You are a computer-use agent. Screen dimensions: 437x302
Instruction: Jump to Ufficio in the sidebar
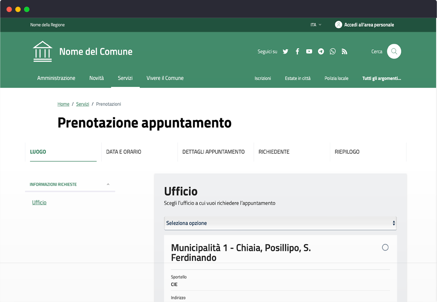click(x=39, y=202)
